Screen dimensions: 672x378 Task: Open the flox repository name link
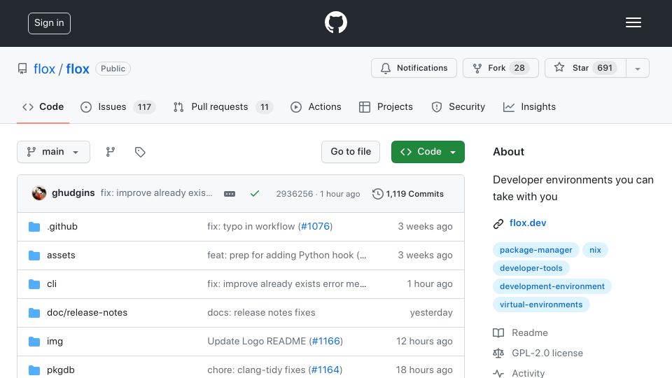[78, 69]
